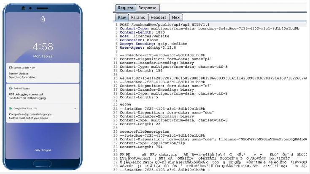Tap the Mon, Feb 22 date text
Image resolution: width=310 pixels, height=174 pixels.
pos(43,56)
